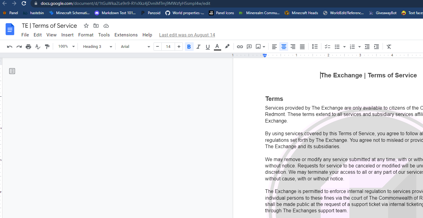Image resolution: width=423 pixels, height=218 pixels.
Task: Open the Arial font dropdown
Action: coord(135,46)
